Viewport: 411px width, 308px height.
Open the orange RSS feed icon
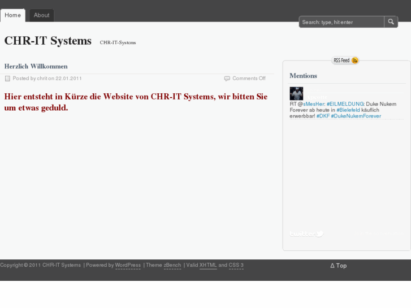pyautogui.click(x=354, y=60)
